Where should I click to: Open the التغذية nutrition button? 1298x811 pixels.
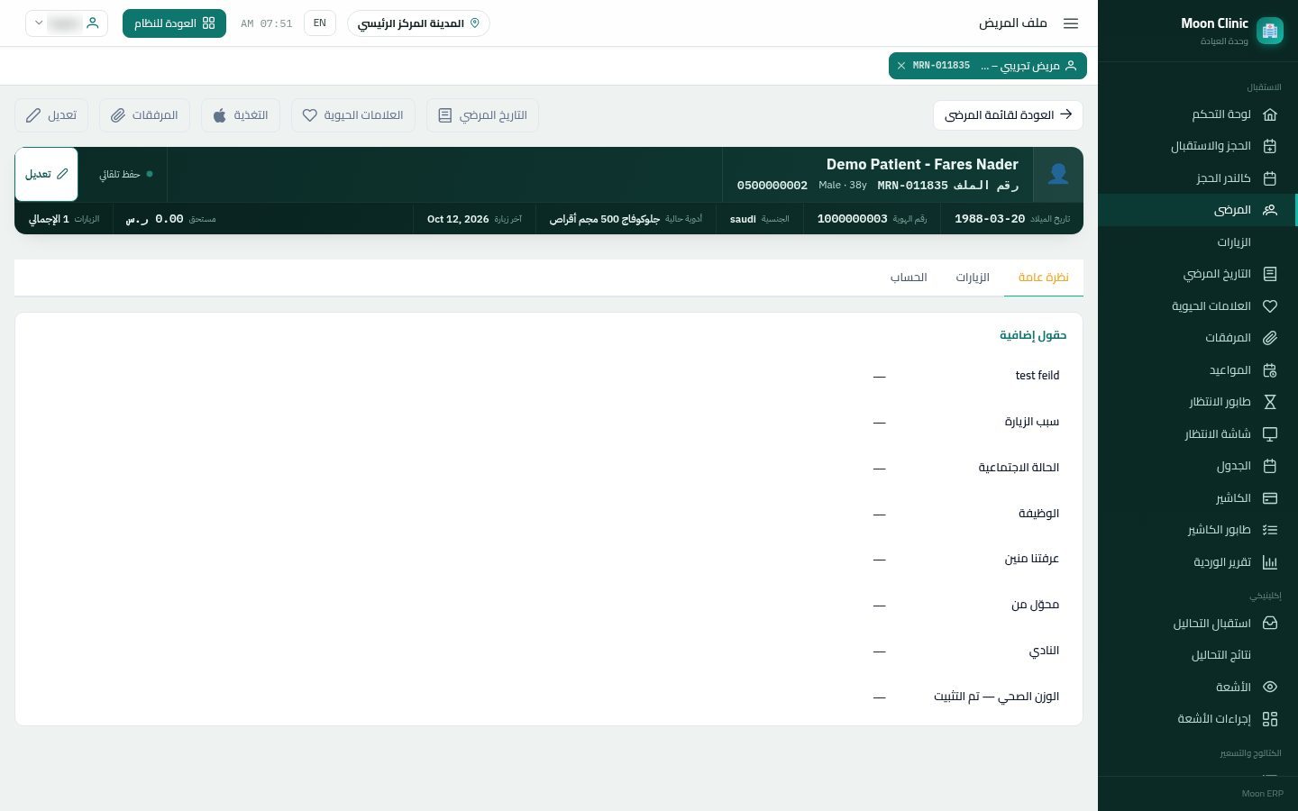click(x=241, y=115)
